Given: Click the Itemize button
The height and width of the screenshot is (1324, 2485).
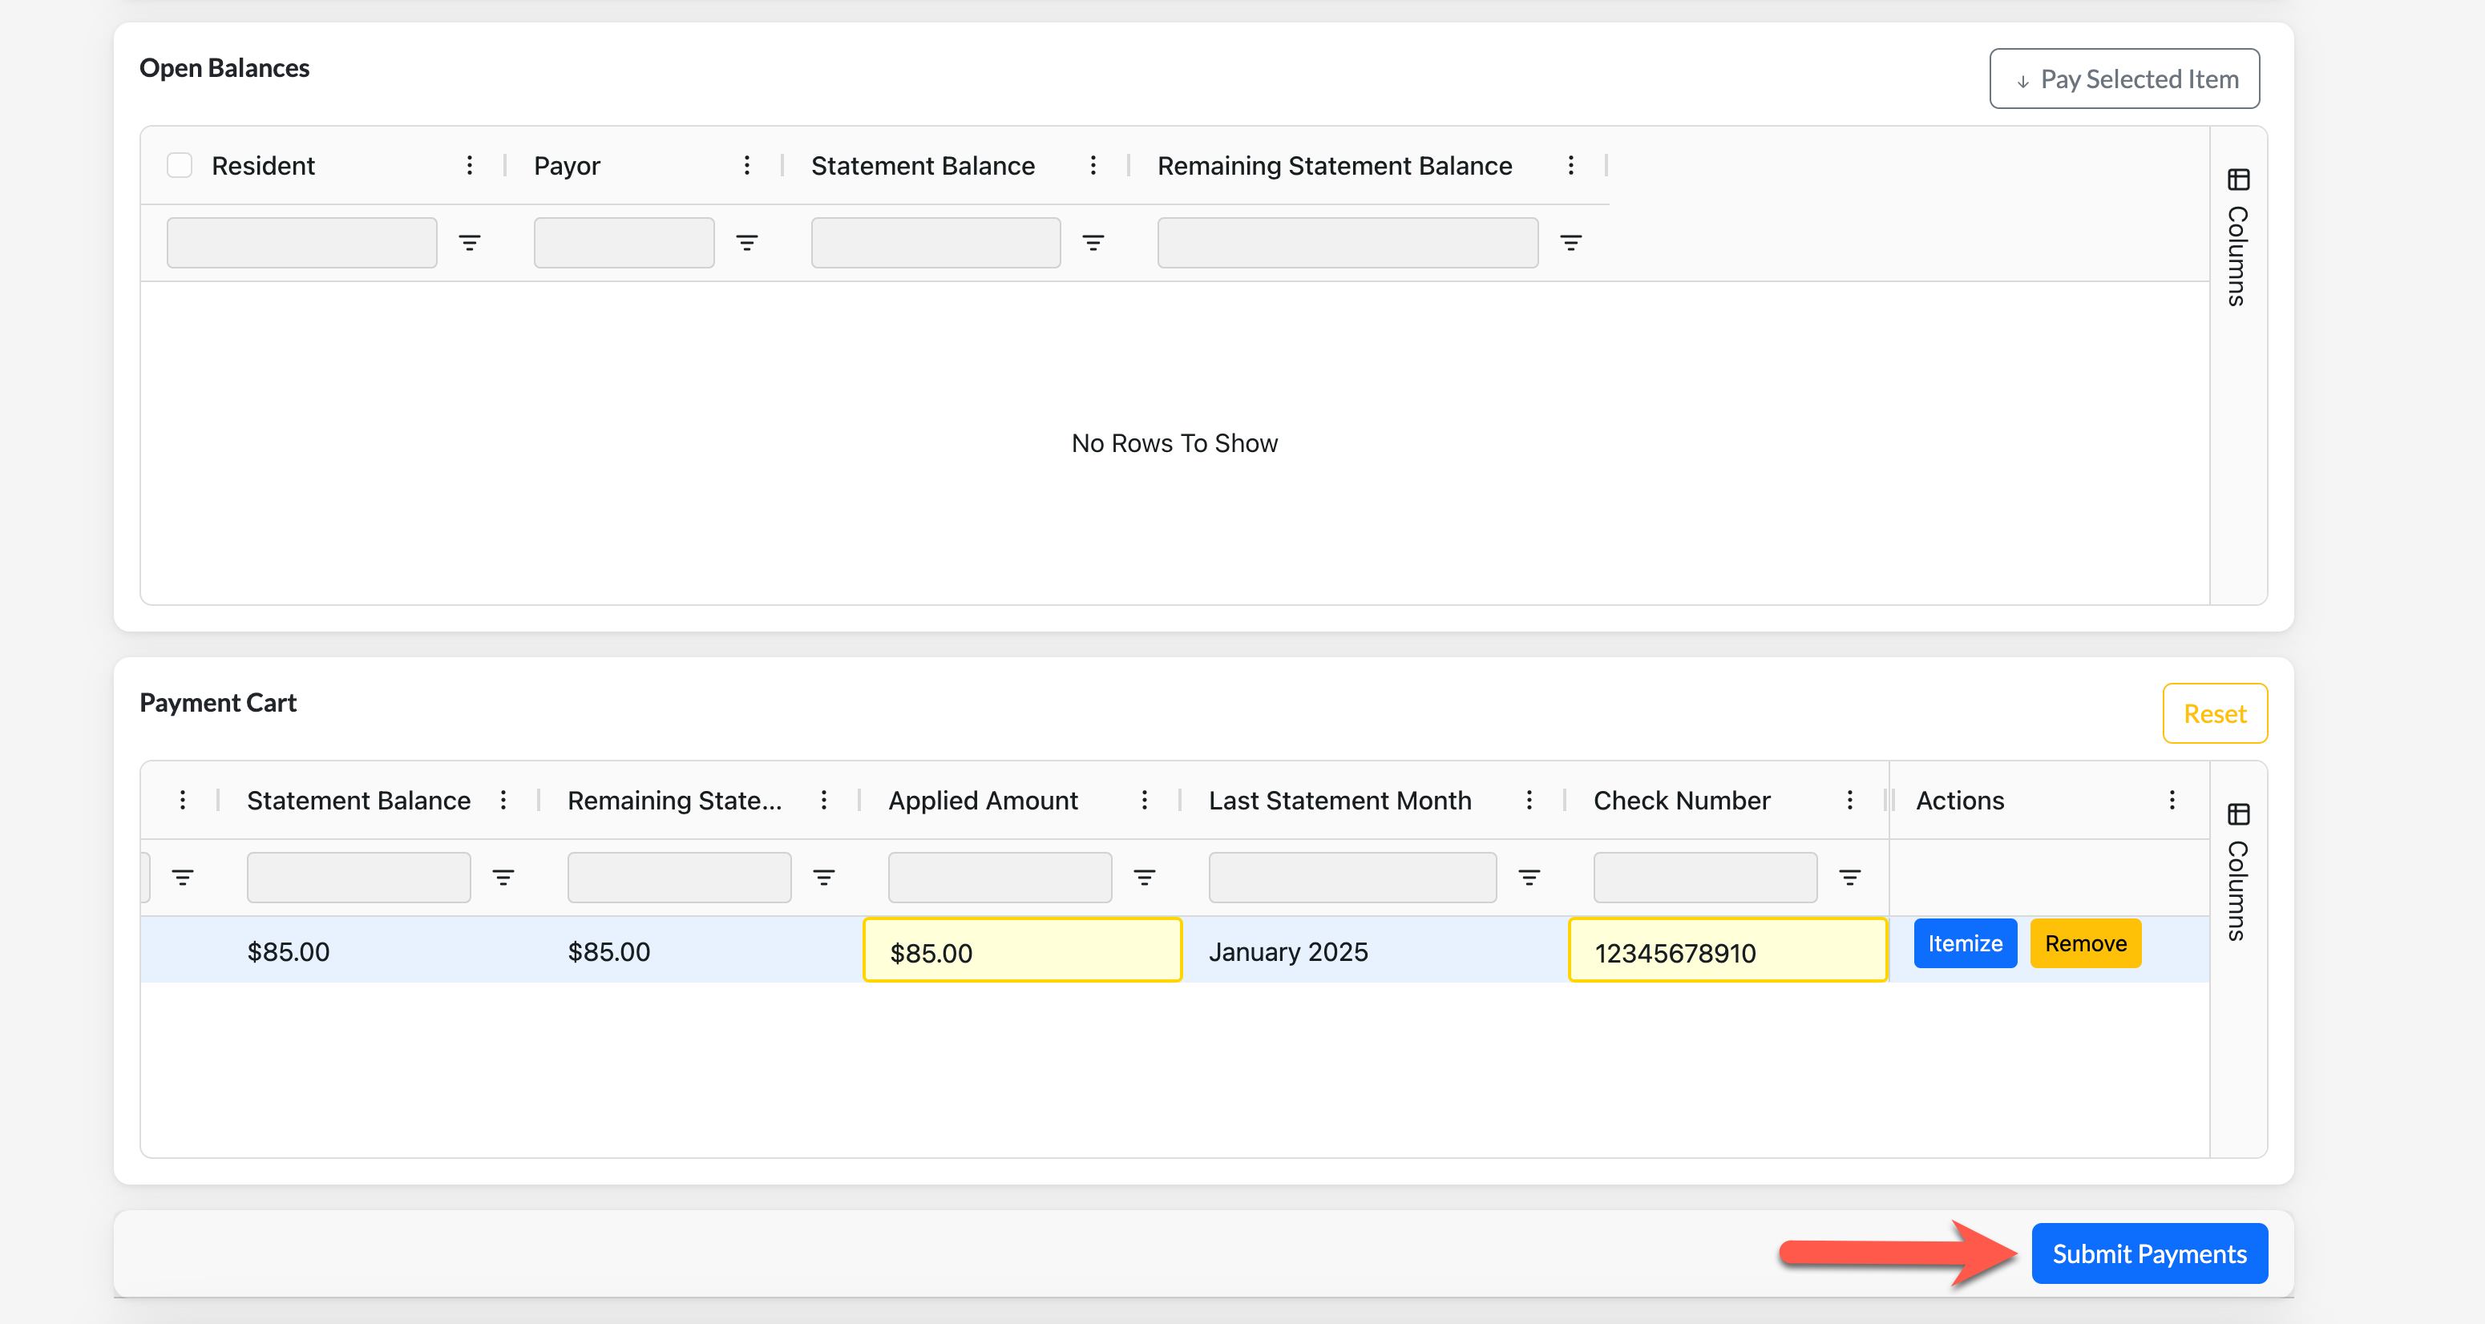Looking at the screenshot, I should pyautogui.click(x=1965, y=944).
